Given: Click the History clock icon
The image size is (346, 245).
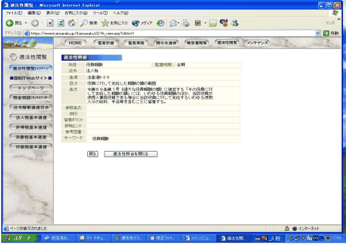Looking at the screenshot, I should click(161, 23).
